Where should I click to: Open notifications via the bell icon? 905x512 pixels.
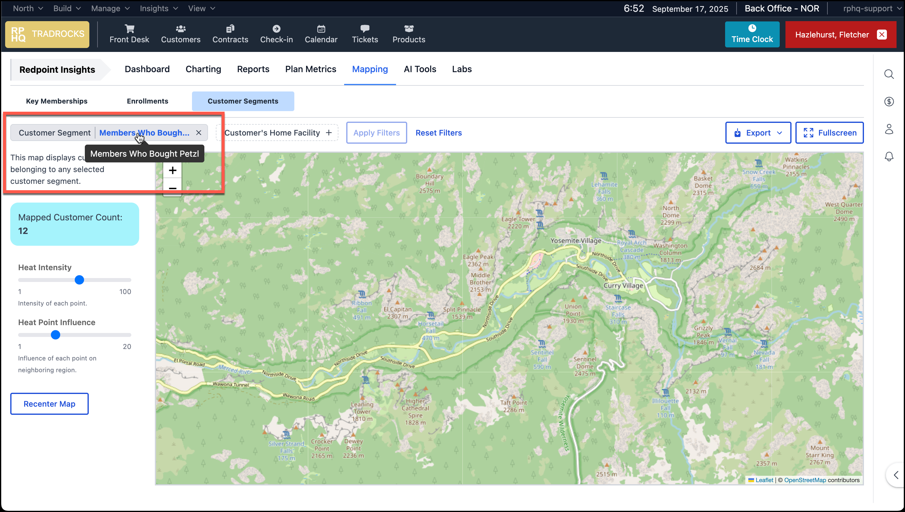pyautogui.click(x=889, y=156)
